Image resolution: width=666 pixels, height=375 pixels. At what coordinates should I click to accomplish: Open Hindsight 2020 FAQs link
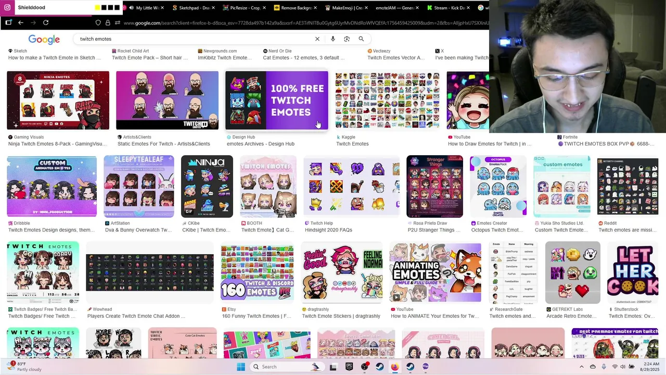pyautogui.click(x=328, y=230)
